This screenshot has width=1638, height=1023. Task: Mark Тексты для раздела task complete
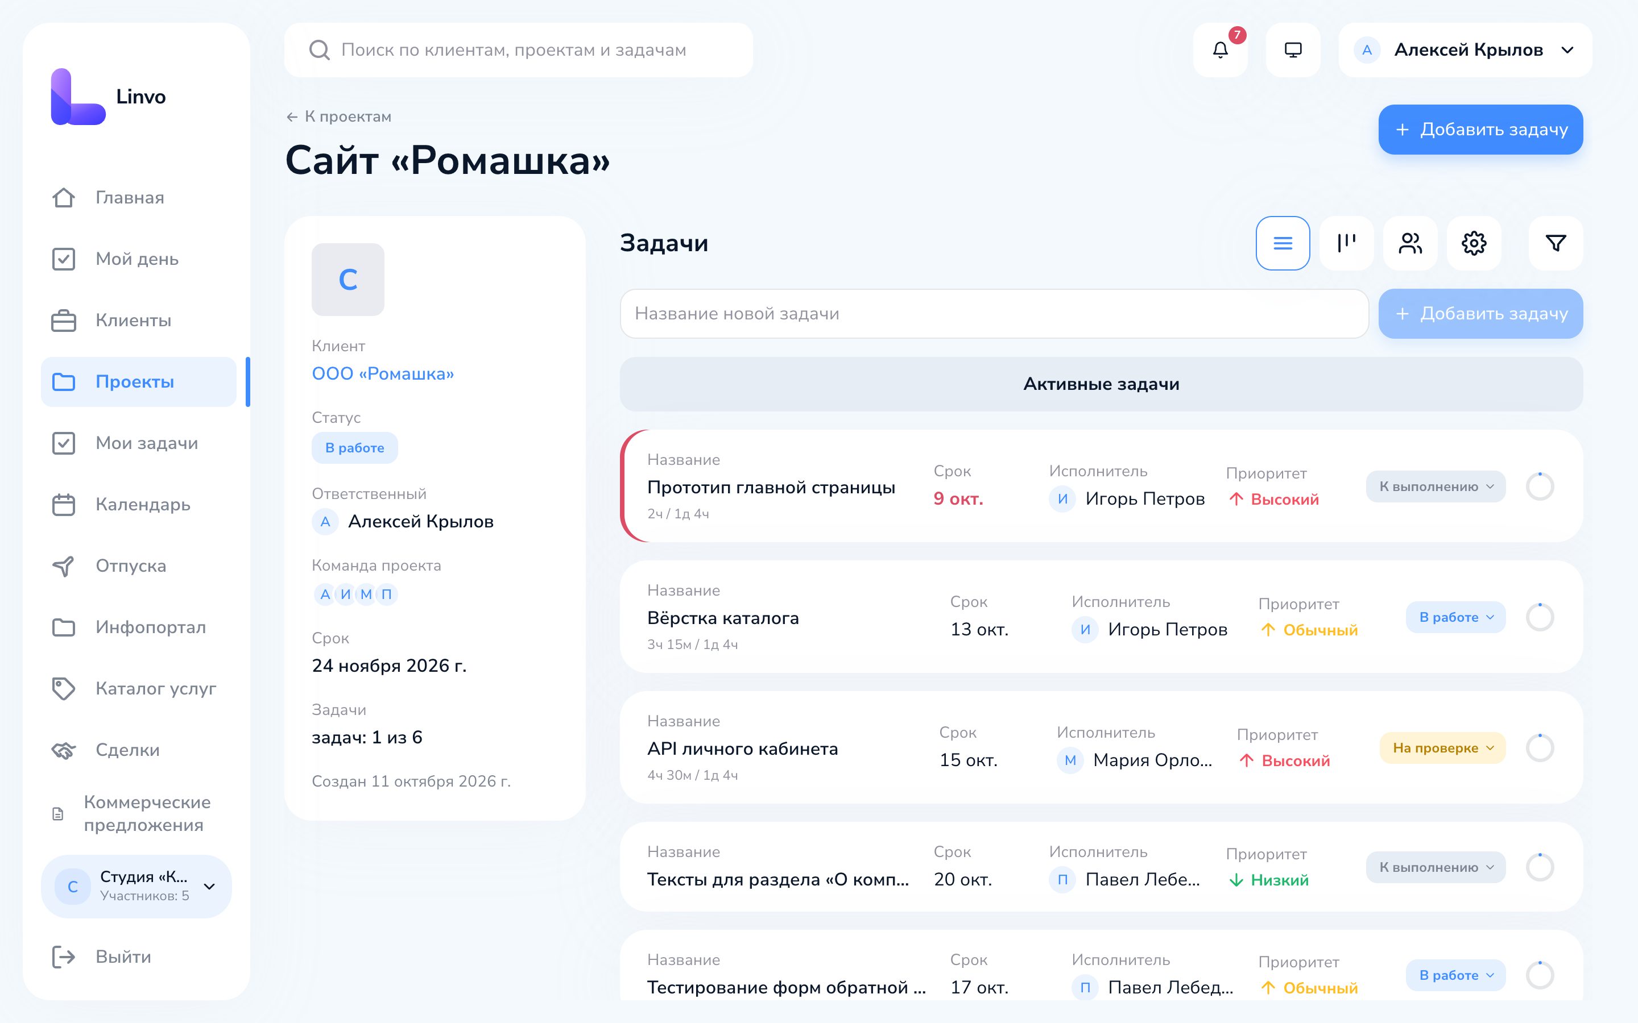pyautogui.click(x=1540, y=867)
